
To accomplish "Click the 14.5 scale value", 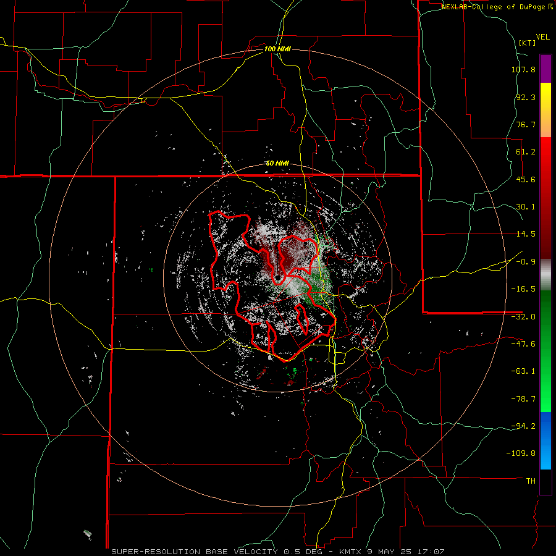I will tap(526, 234).
